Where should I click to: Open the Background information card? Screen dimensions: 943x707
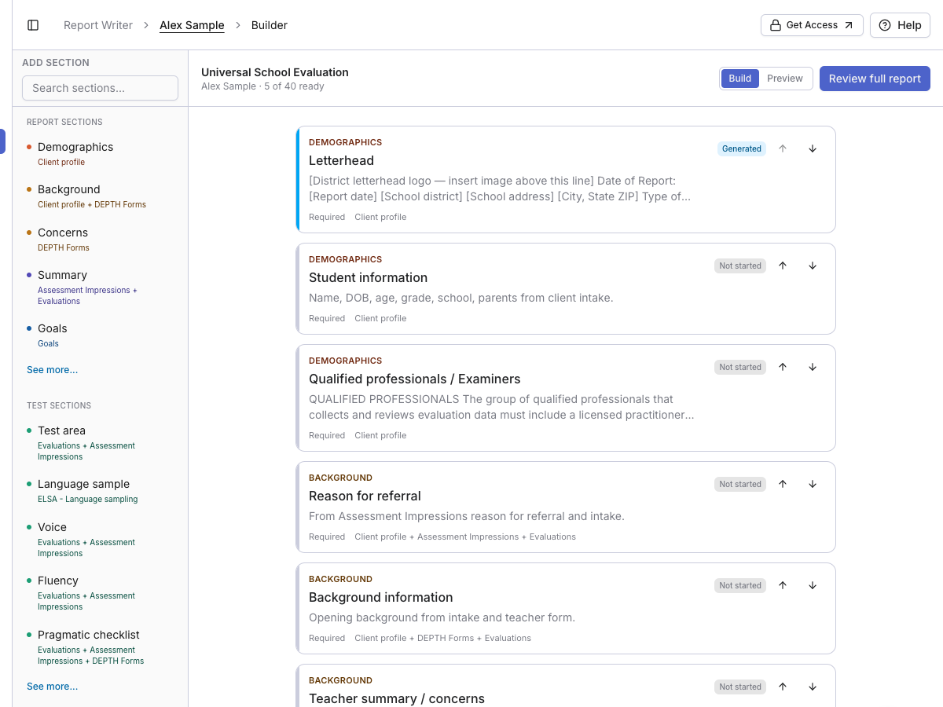click(x=566, y=609)
